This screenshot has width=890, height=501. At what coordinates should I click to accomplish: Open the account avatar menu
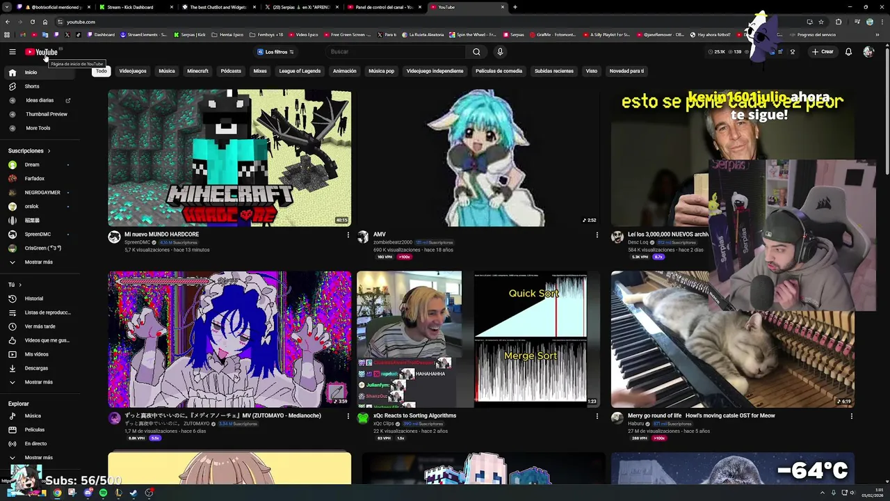[868, 51]
